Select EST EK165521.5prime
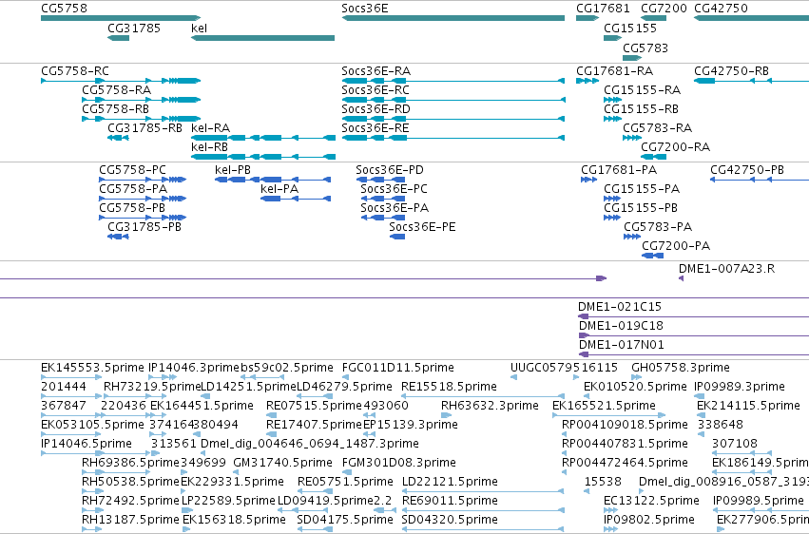Viewport: 809px width, 534px height. click(608, 415)
